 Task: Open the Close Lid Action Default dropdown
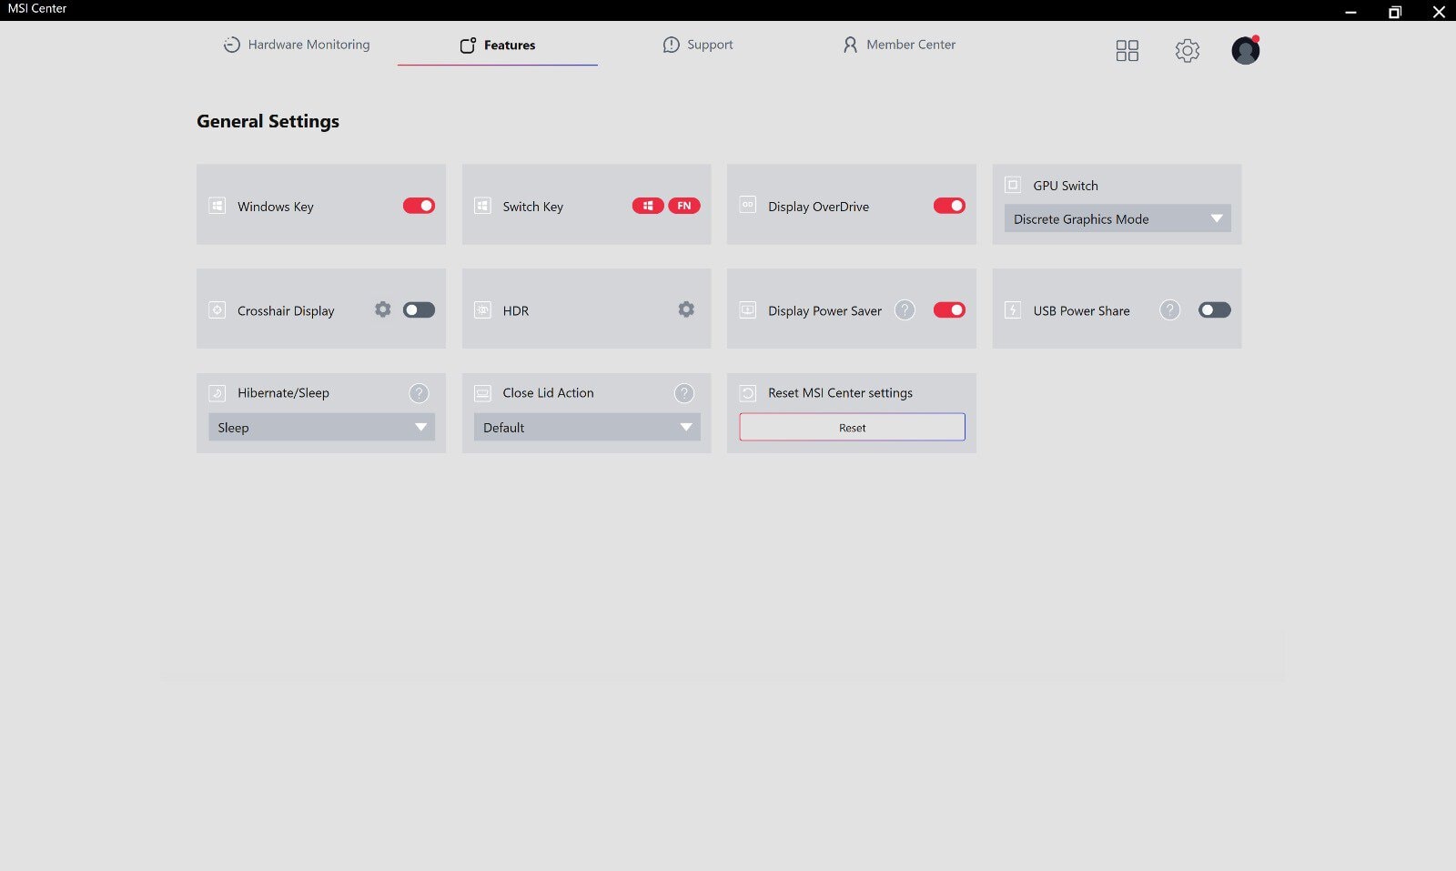point(587,427)
